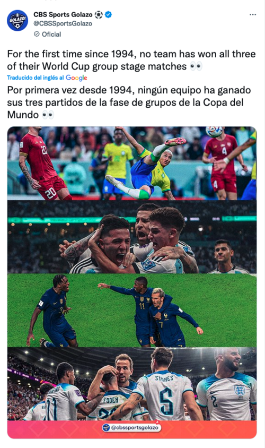
Task: Open the Golazo profile avatar
Action: [17, 21]
